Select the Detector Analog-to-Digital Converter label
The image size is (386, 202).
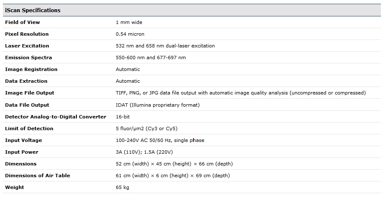coord(56,117)
